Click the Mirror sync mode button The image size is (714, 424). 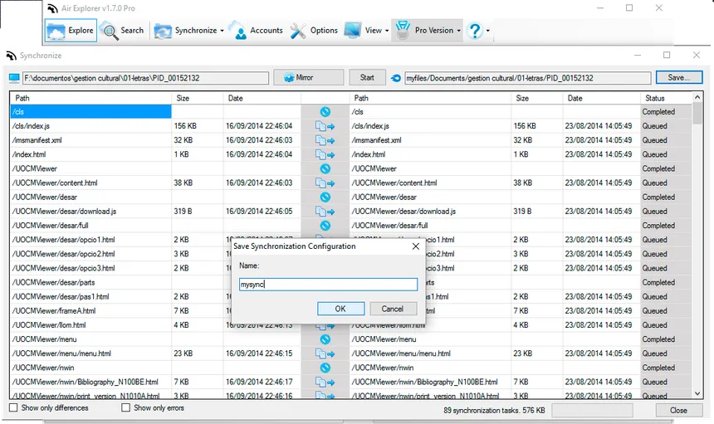point(308,77)
